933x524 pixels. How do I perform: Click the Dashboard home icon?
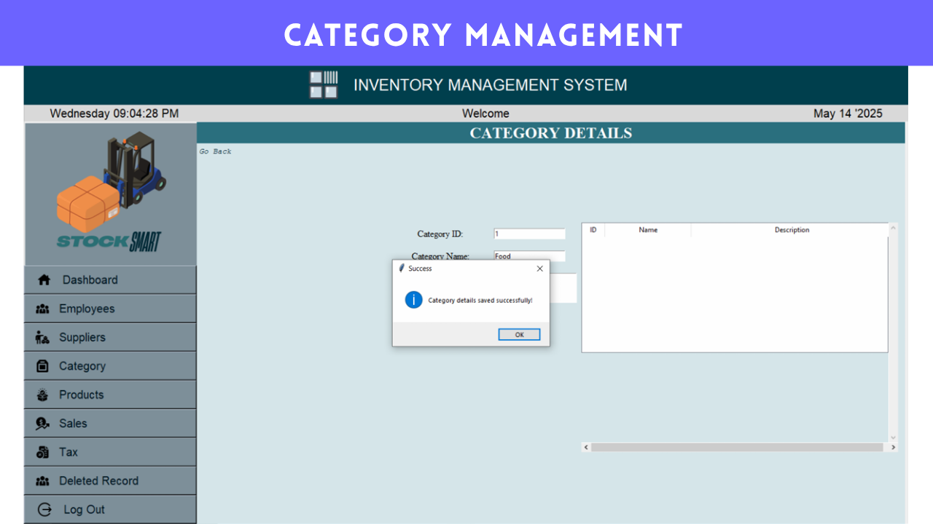point(44,280)
